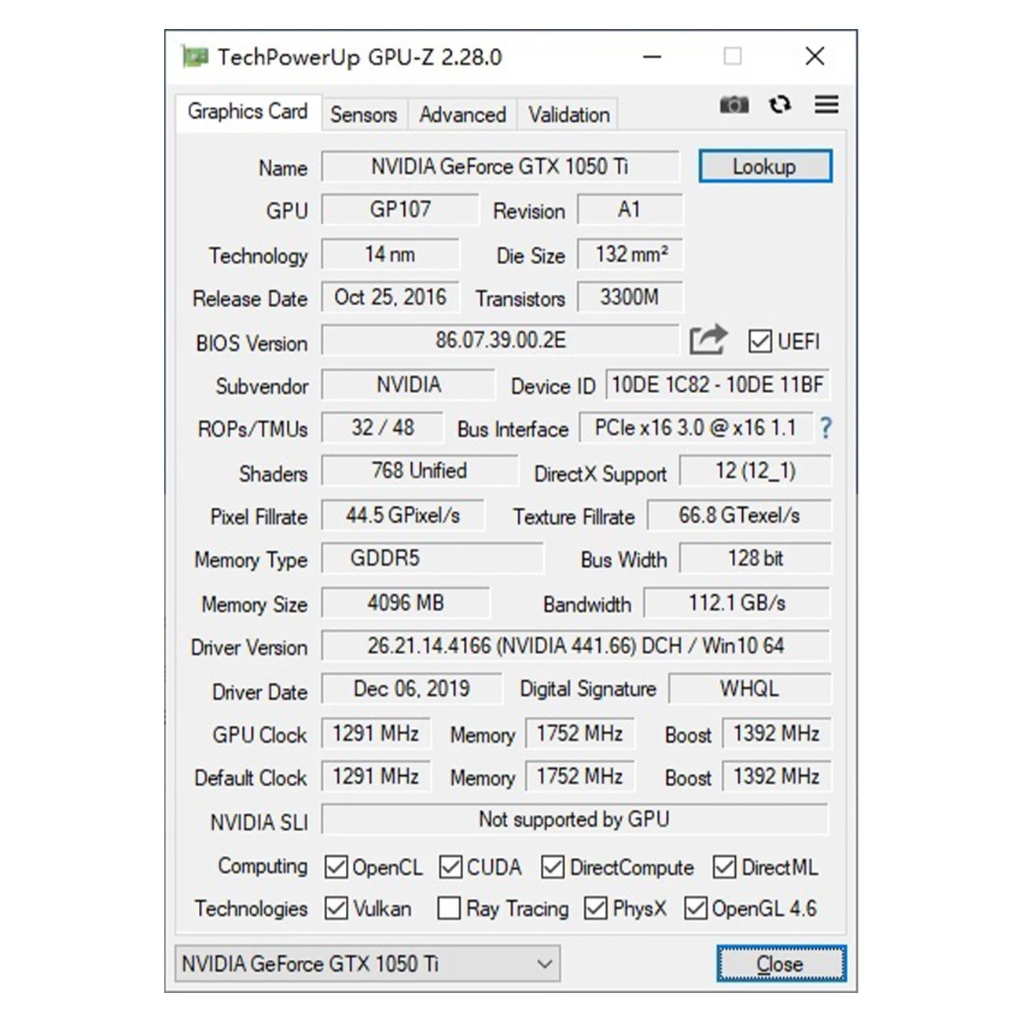Click the Bus Width field 128 bit

click(x=755, y=559)
